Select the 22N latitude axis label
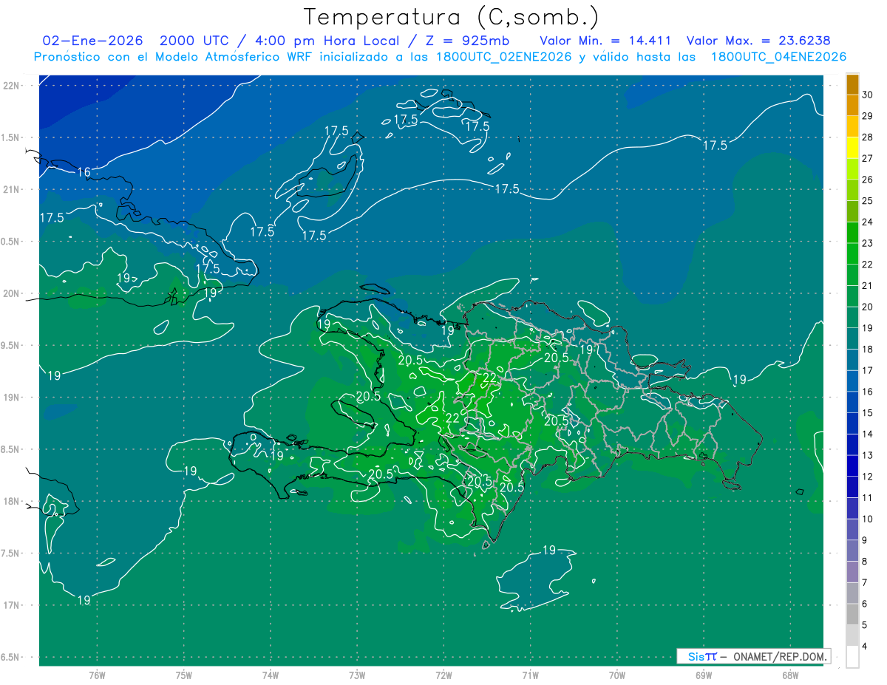This screenshot has width=887, height=685. pos(12,86)
